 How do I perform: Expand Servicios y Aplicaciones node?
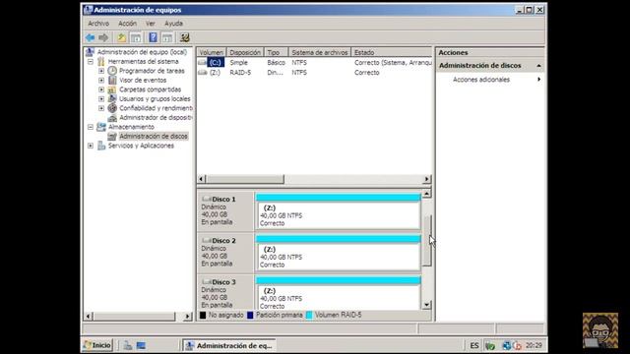(91, 146)
